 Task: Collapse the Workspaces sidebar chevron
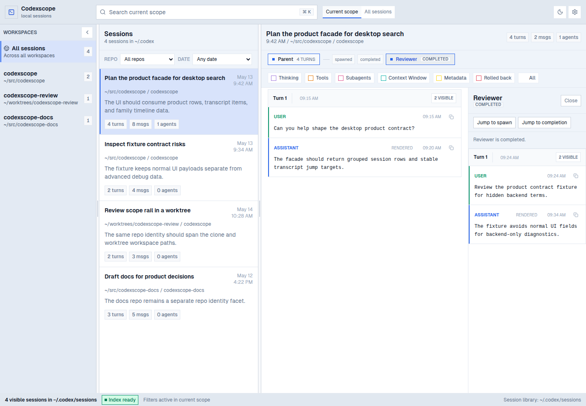coord(87,32)
